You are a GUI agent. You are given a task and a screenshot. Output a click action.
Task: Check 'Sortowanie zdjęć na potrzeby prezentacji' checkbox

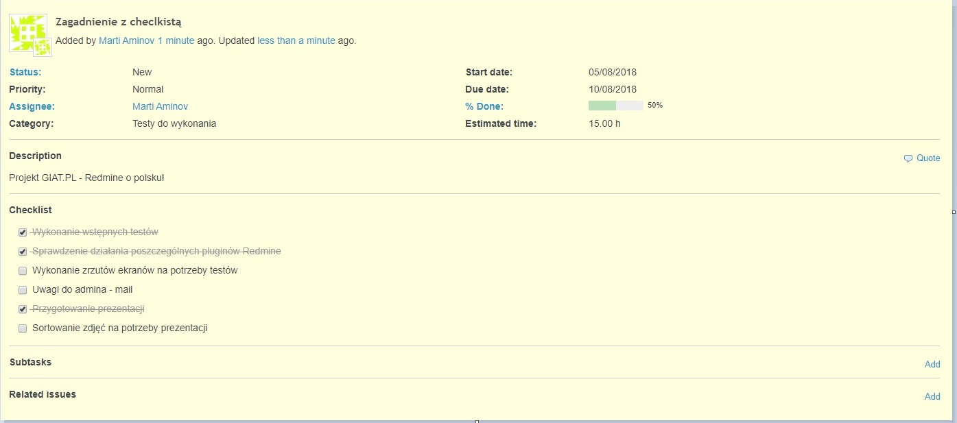tap(23, 328)
